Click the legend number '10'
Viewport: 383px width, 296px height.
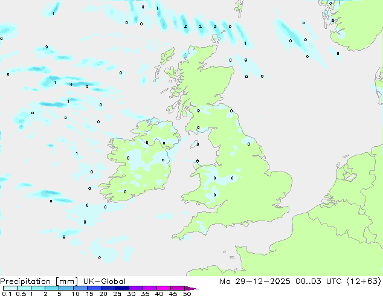coord(76,294)
